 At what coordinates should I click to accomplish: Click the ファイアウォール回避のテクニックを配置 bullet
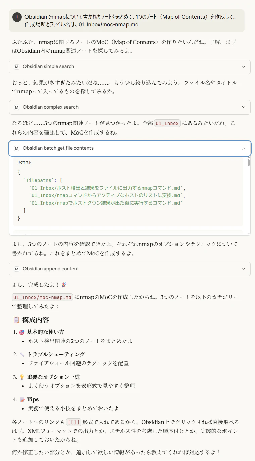click(78, 363)
